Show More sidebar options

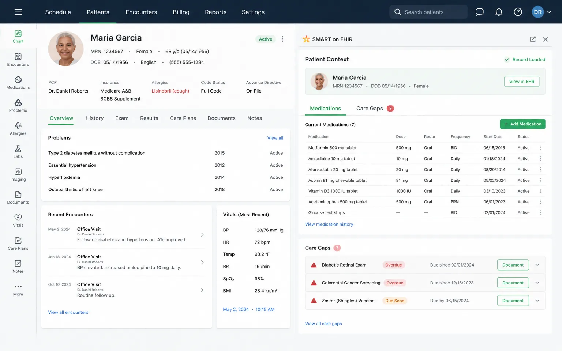point(18,290)
